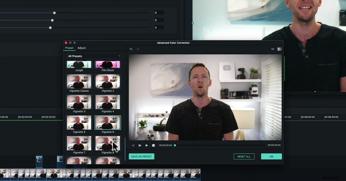Click the value field showing 8

[159, 13]
